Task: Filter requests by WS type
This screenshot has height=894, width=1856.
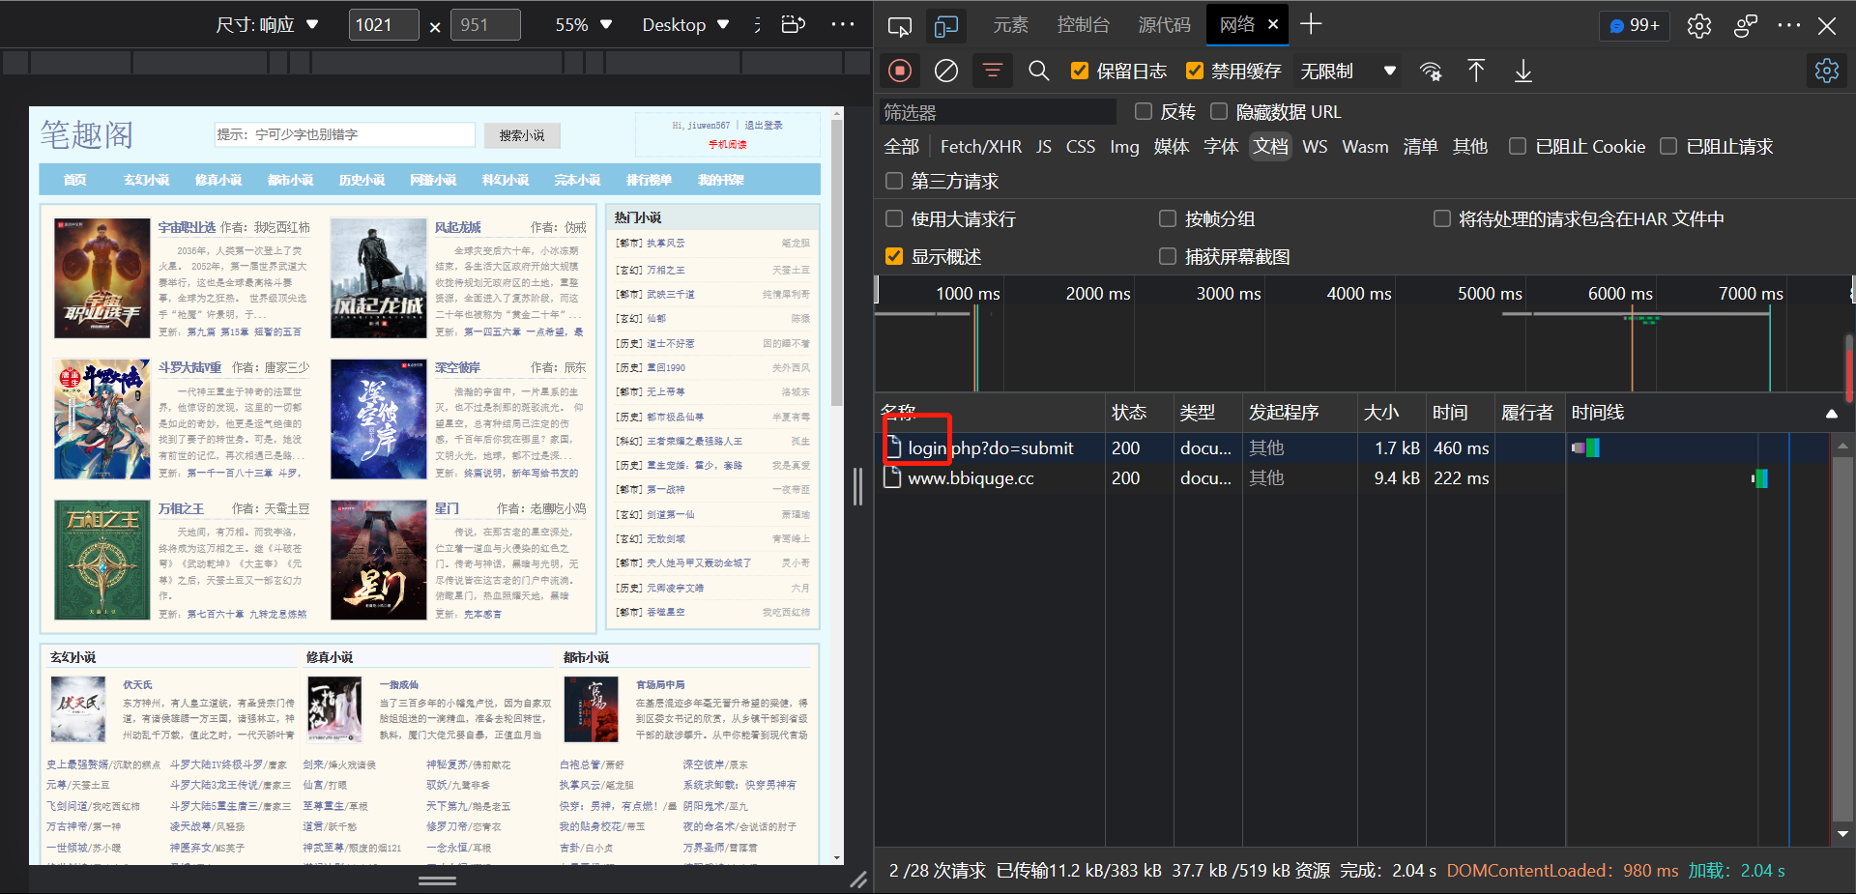Action: click(x=1315, y=146)
